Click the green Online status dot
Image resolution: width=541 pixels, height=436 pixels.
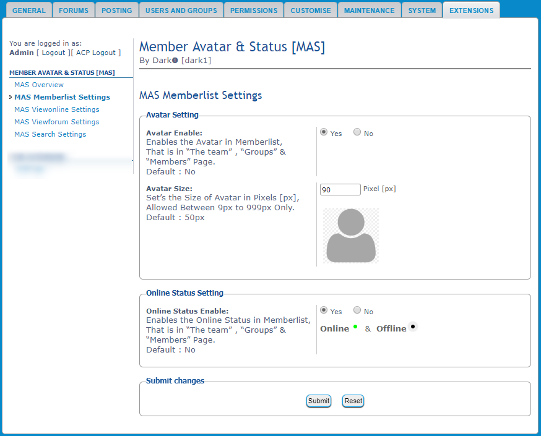pyautogui.click(x=355, y=327)
